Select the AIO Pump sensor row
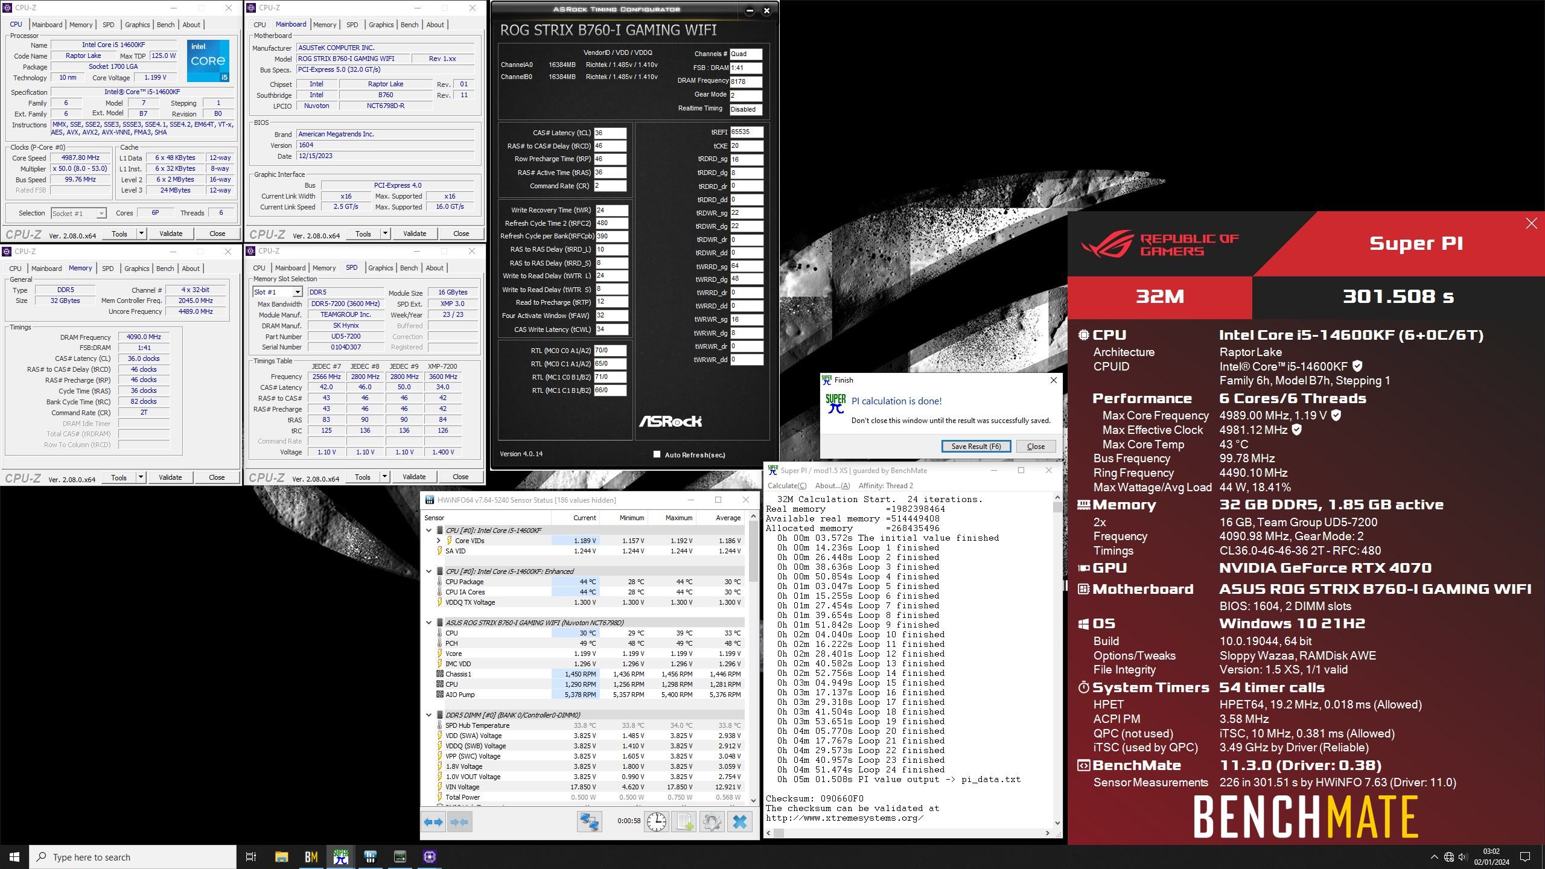 click(583, 695)
